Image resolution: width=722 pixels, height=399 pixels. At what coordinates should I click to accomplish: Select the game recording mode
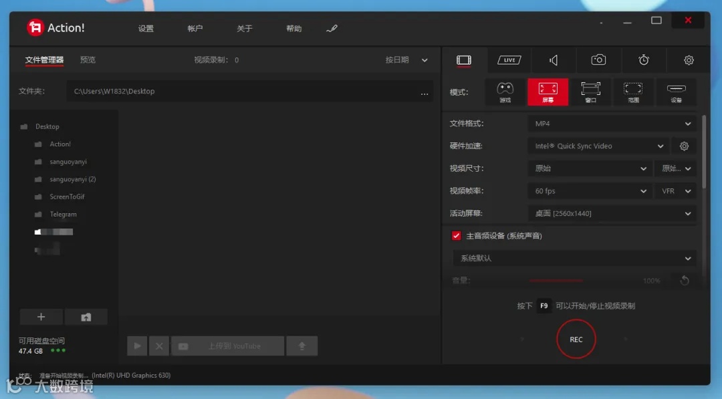click(x=505, y=92)
